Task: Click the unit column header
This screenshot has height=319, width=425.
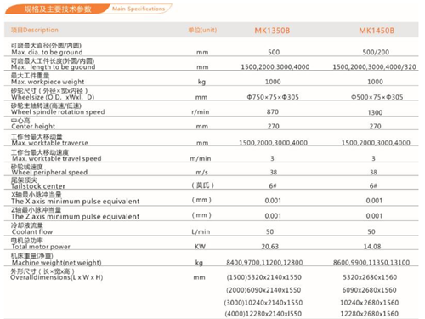Action: (x=202, y=30)
